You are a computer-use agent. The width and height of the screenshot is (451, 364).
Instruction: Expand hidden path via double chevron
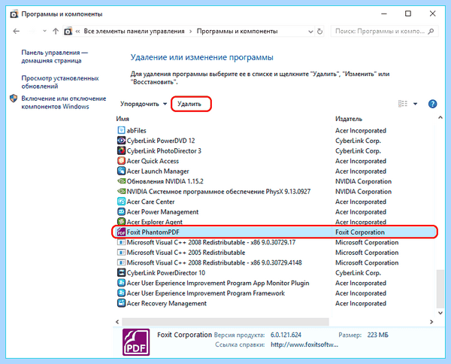pos(77,32)
